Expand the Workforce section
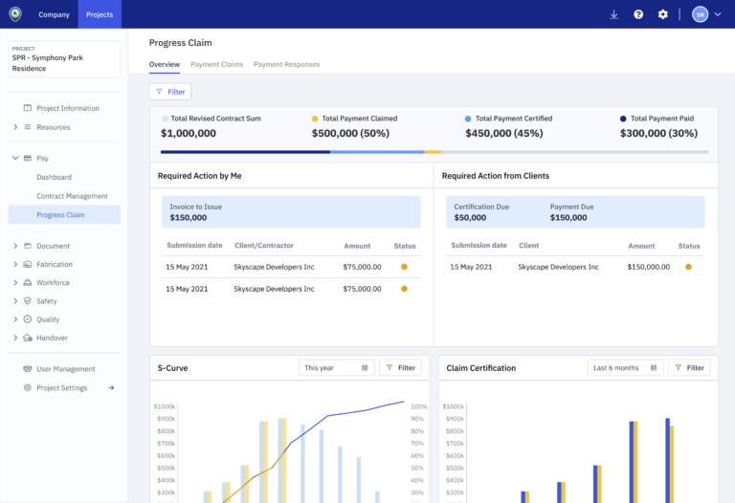The height and width of the screenshot is (503, 735). (x=15, y=282)
